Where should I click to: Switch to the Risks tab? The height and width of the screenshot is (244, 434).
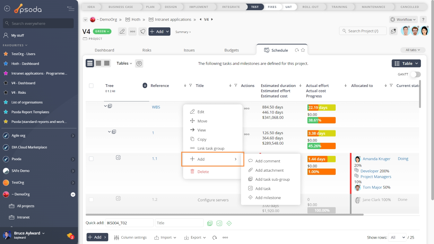pyautogui.click(x=147, y=50)
